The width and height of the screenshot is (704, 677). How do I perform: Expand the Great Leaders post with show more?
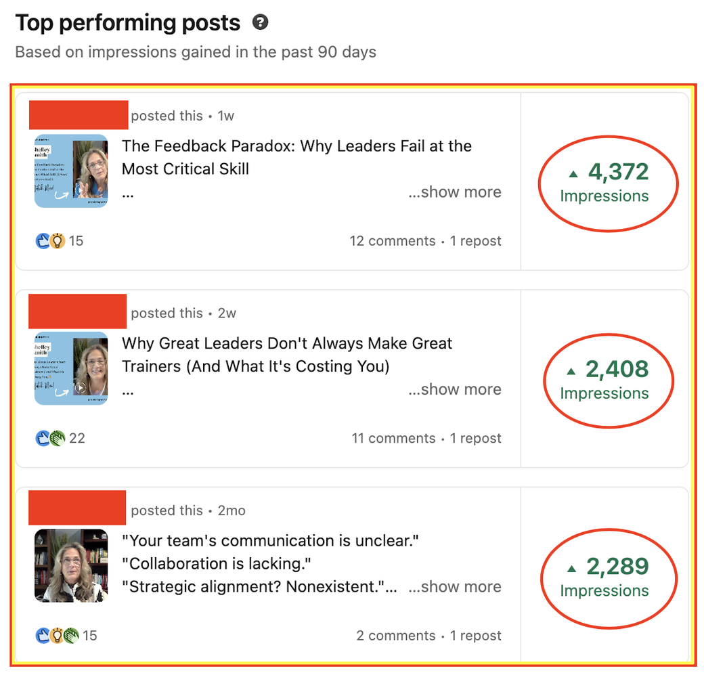point(455,390)
